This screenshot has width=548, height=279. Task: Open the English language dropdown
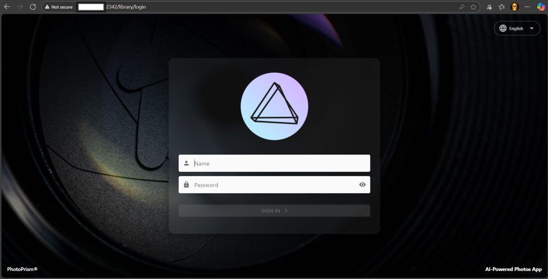tap(517, 28)
